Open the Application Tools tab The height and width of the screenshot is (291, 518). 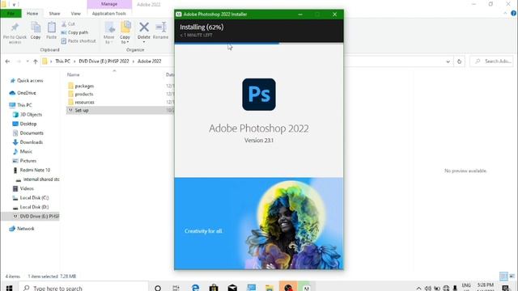109,14
